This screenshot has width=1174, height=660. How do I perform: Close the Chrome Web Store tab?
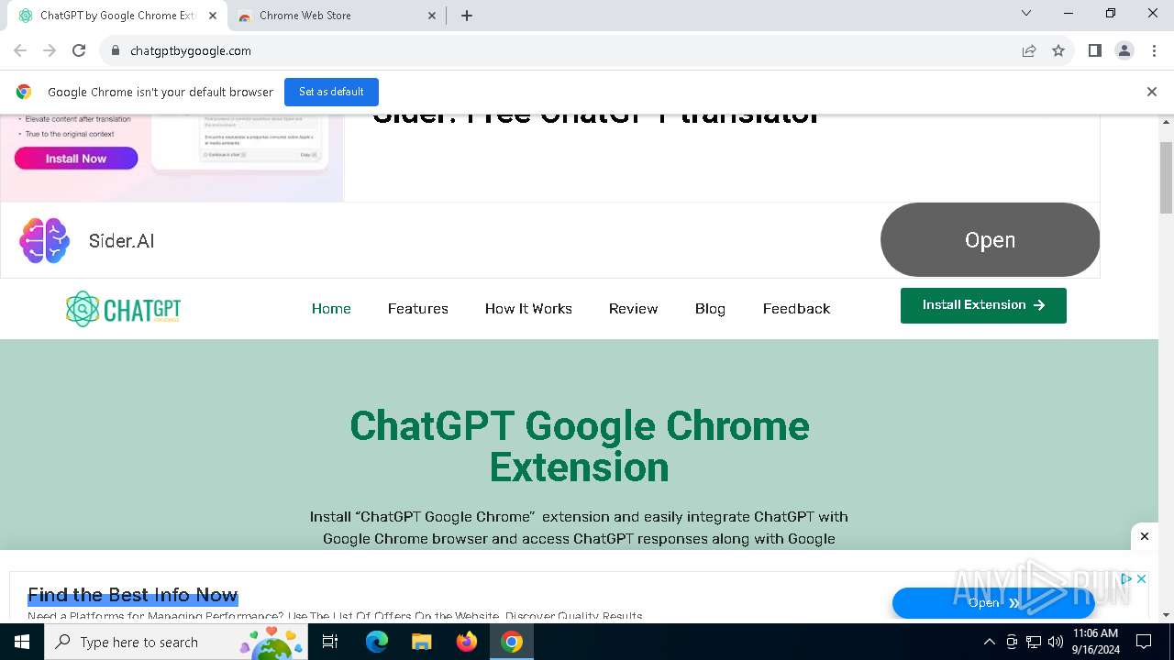point(432,16)
